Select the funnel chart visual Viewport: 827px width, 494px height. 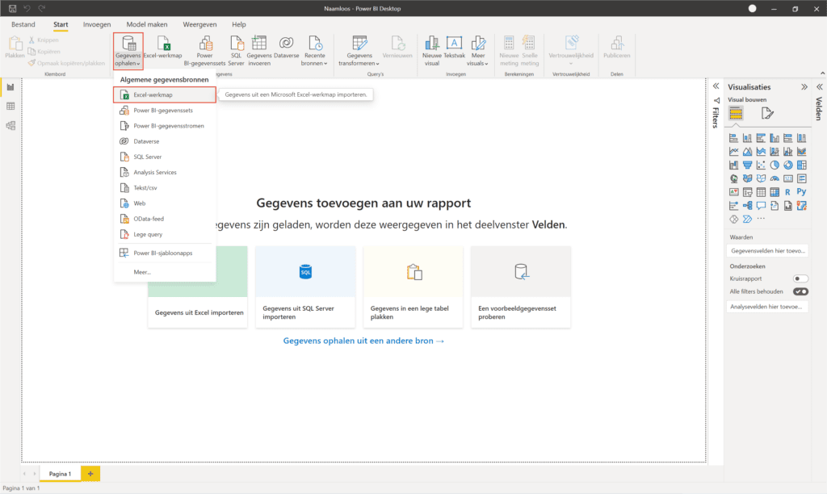747,165
